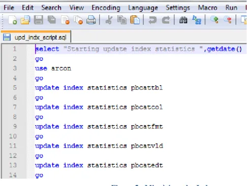Copy the selection using the copy icon
Viewport: 247px width, 186px height.
pyautogui.click(x=122, y=20)
